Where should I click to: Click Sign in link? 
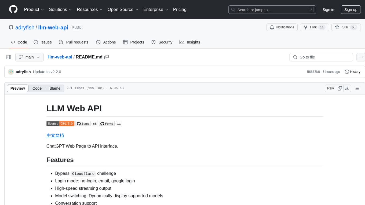point(328,10)
